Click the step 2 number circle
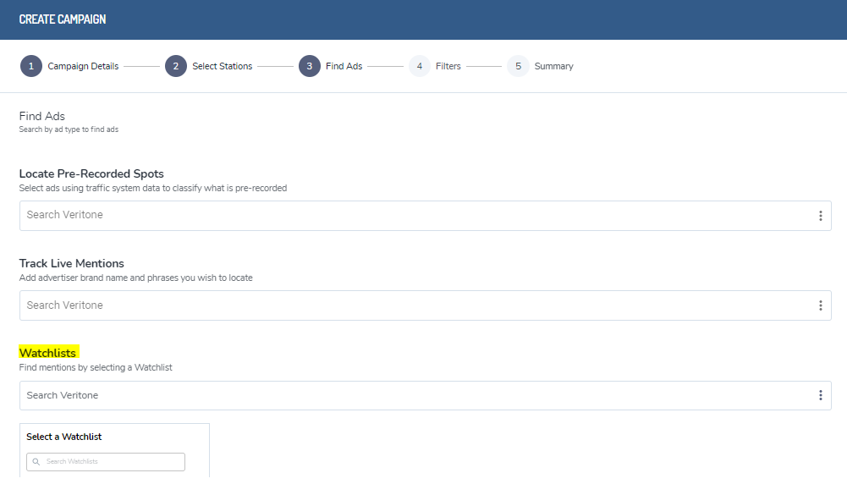 (176, 66)
